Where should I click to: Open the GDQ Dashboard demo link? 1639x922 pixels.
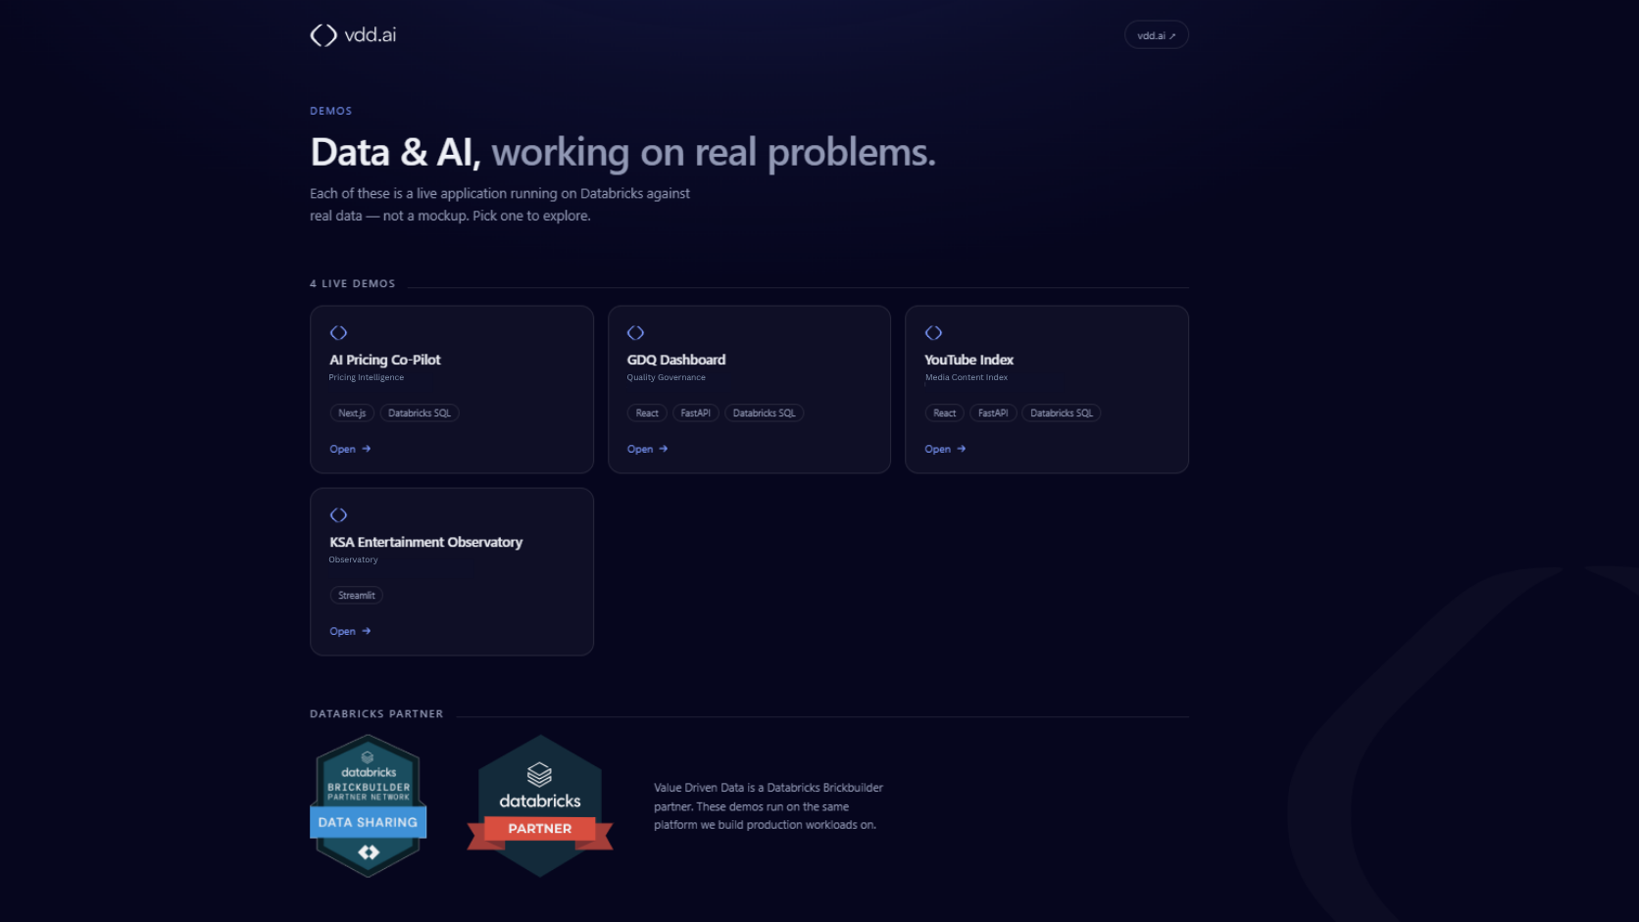[647, 449]
